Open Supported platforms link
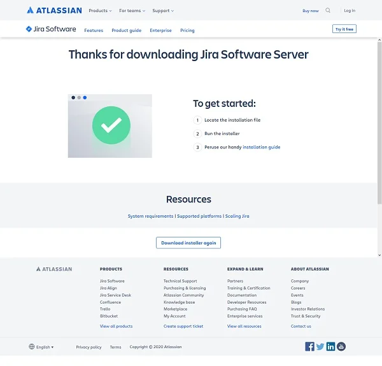 coord(199,216)
